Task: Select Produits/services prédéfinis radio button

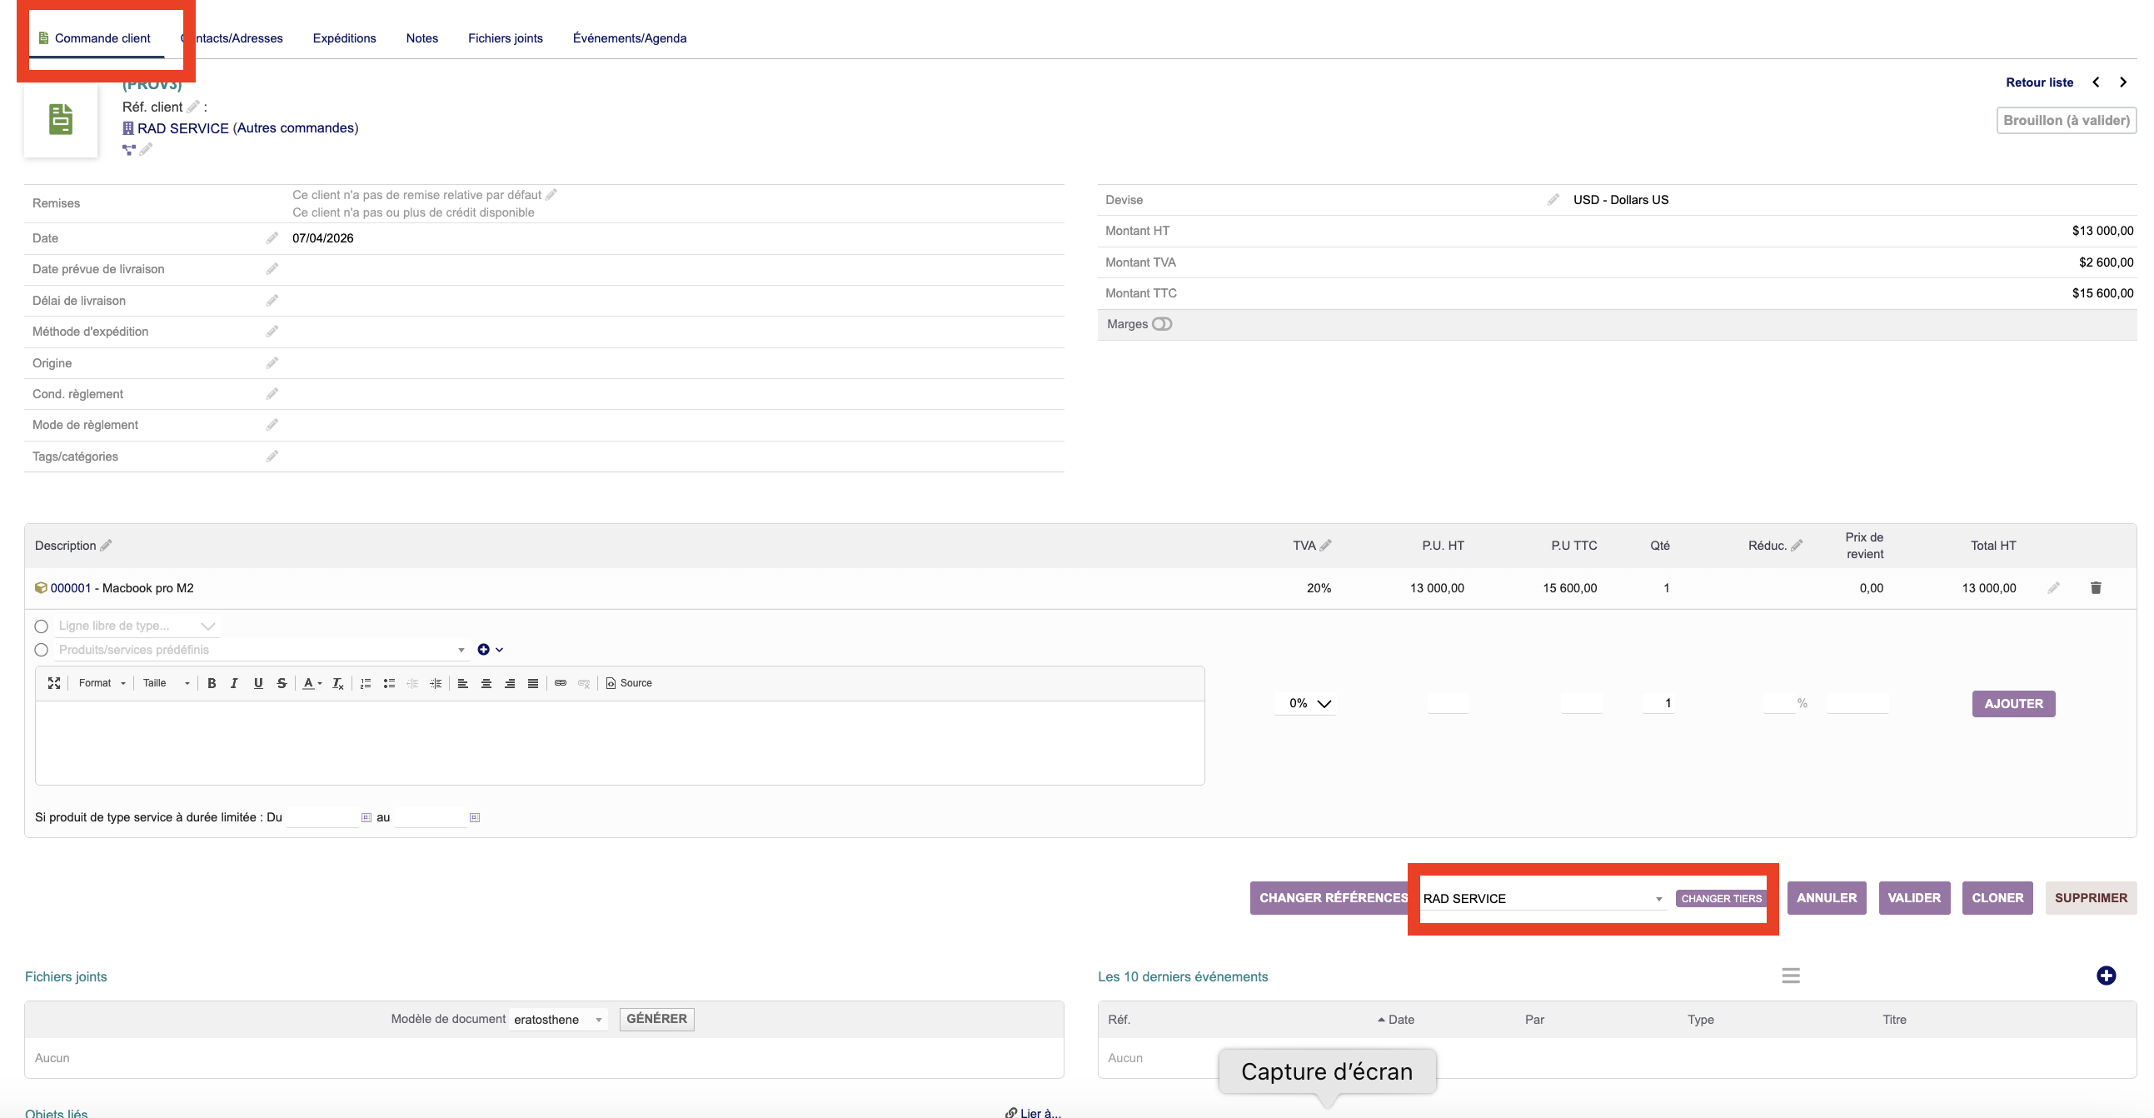Action: pos(41,650)
